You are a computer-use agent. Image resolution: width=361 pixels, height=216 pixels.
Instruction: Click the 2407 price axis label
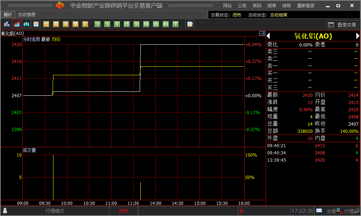(17, 95)
